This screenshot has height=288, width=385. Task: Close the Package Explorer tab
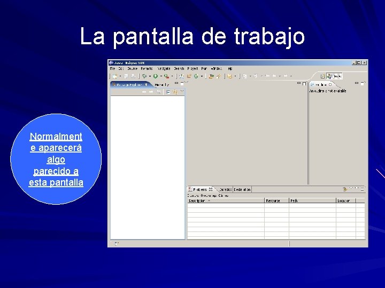146,84
